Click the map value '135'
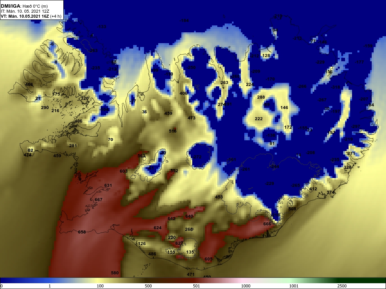The image size is (386, 289). (x=190, y=252)
